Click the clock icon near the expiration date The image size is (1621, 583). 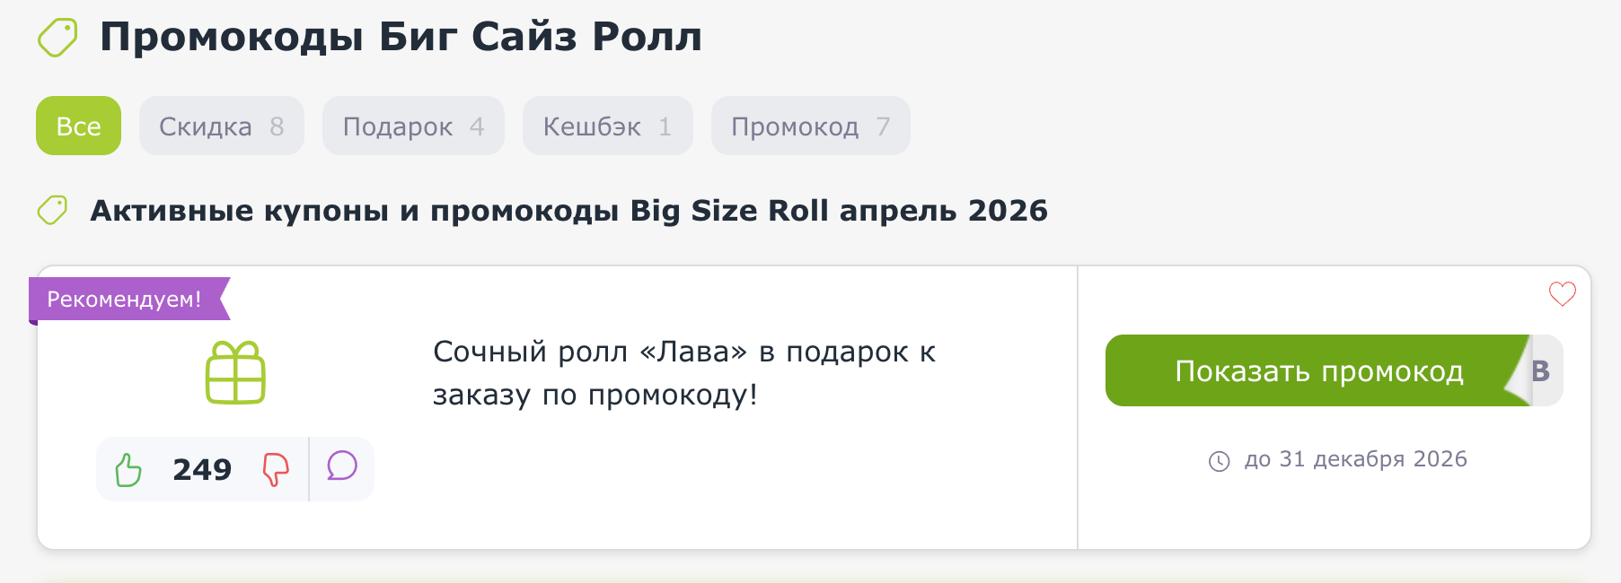1219,459
